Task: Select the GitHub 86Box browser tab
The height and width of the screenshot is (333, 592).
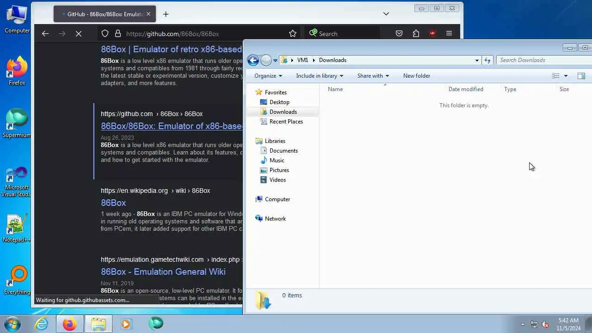Action: click(x=105, y=14)
